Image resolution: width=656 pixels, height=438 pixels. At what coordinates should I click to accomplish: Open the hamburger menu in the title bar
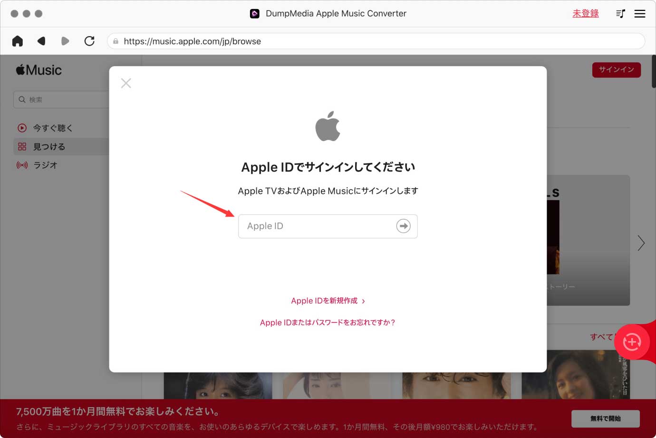pos(640,14)
